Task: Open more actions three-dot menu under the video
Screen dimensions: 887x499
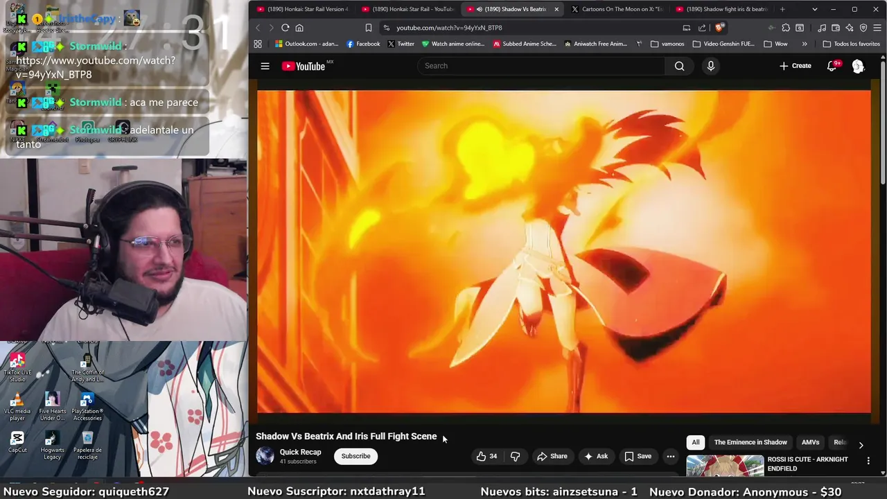Action: (x=670, y=456)
